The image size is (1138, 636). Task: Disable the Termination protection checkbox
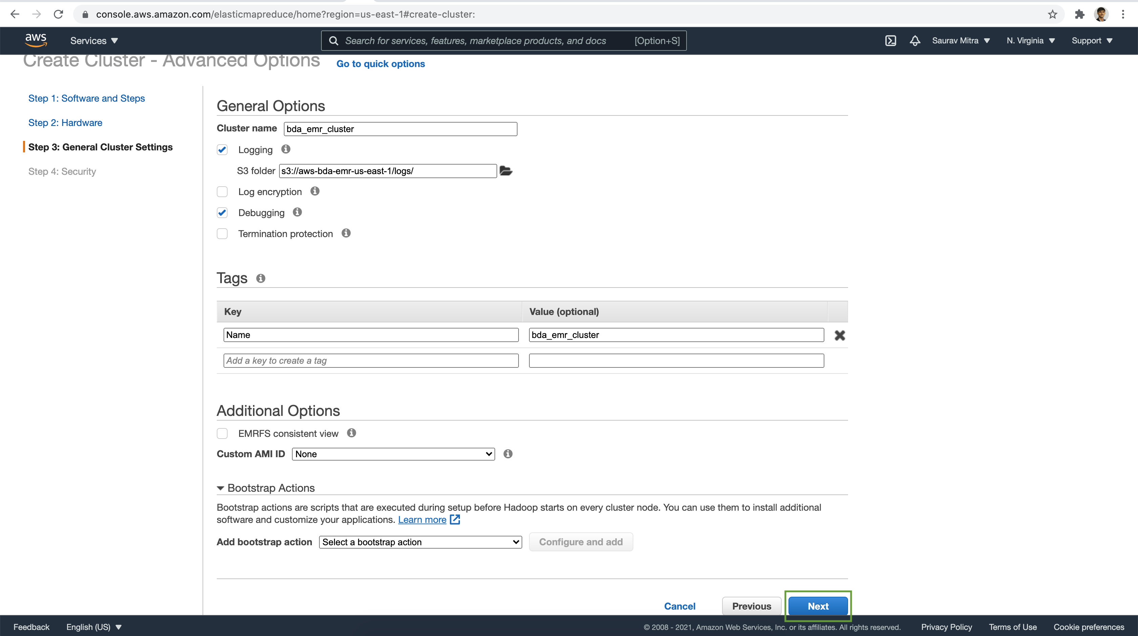click(221, 233)
